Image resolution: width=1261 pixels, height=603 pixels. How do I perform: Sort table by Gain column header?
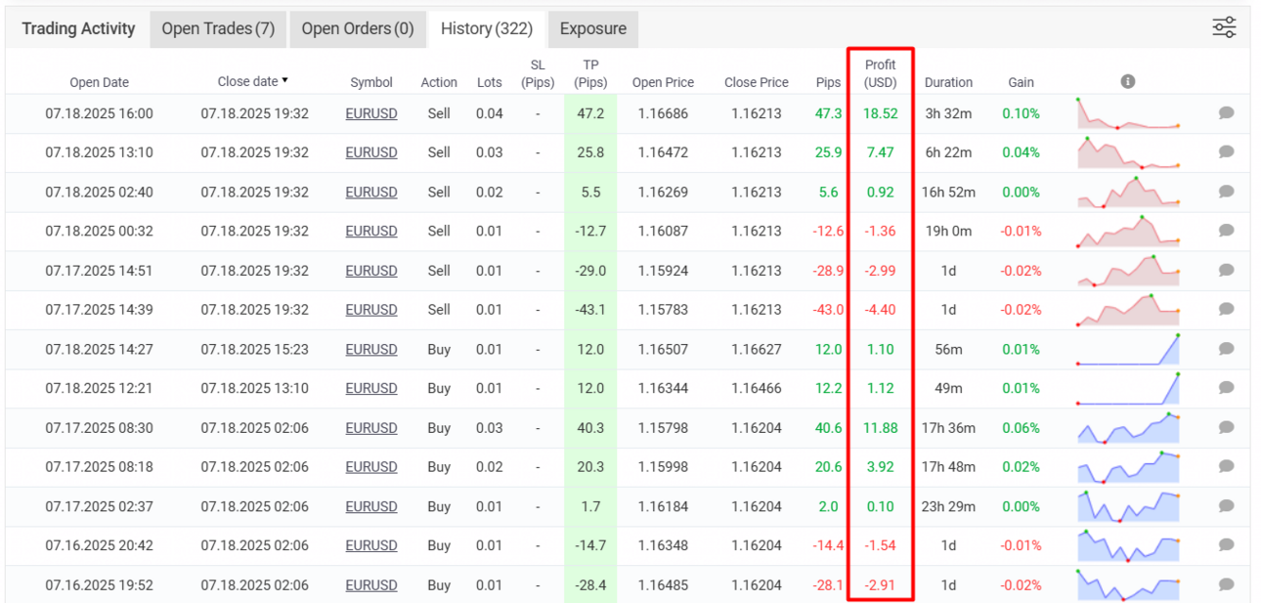coord(1021,82)
